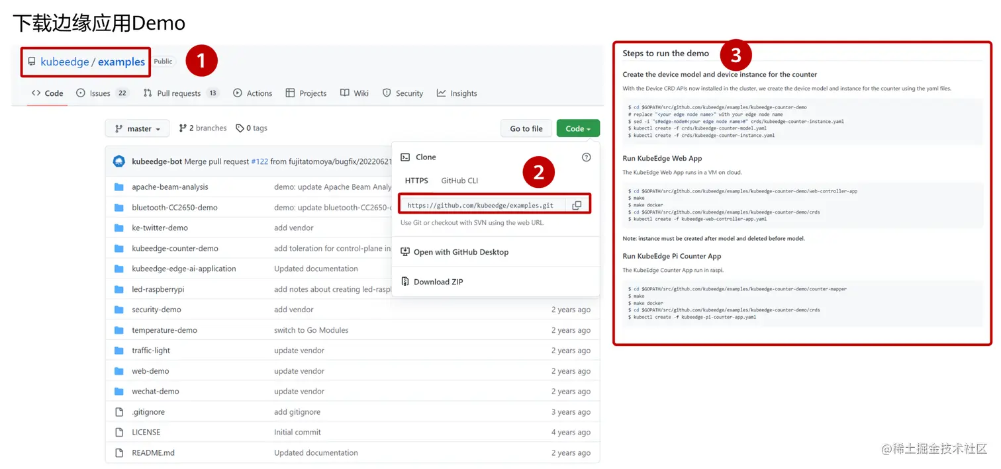This screenshot has height=469, width=1001.
Task: Open the Actions tab
Action: [252, 93]
